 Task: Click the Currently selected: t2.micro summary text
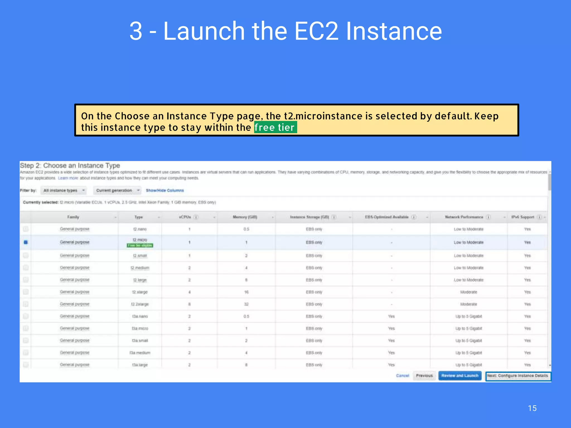[119, 202]
